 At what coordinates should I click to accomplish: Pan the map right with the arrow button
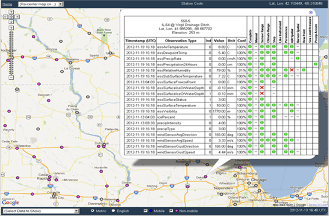pos(17,17)
